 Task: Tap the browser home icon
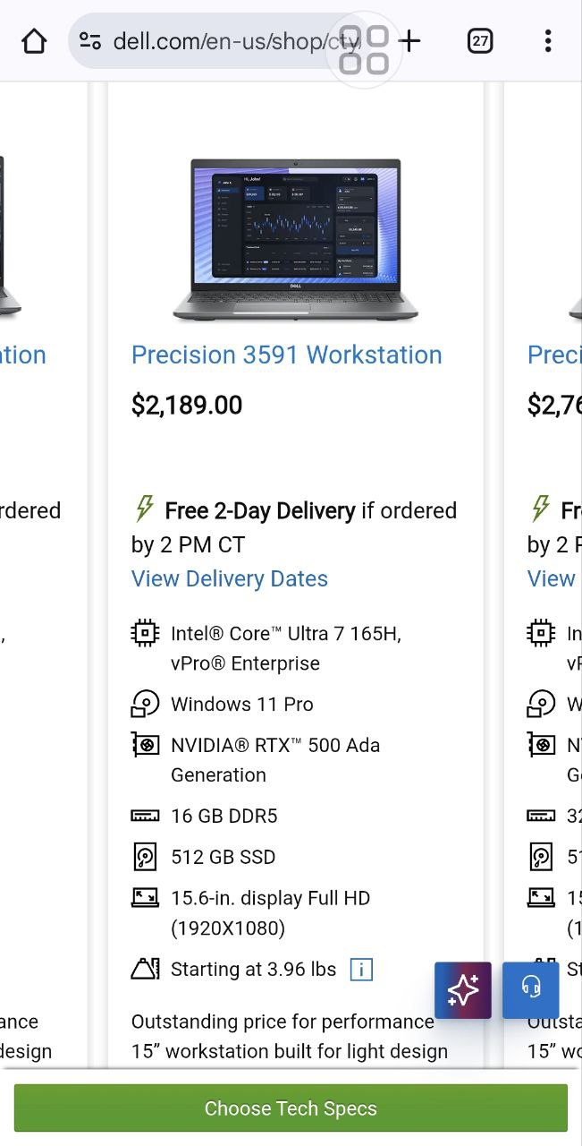point(34,41)
